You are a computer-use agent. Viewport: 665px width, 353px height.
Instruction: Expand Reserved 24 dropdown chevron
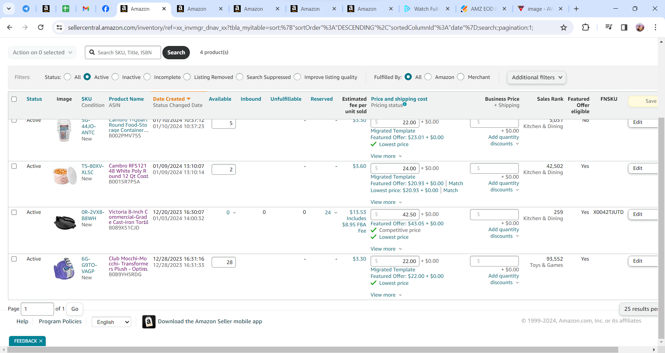coord(336,212)
